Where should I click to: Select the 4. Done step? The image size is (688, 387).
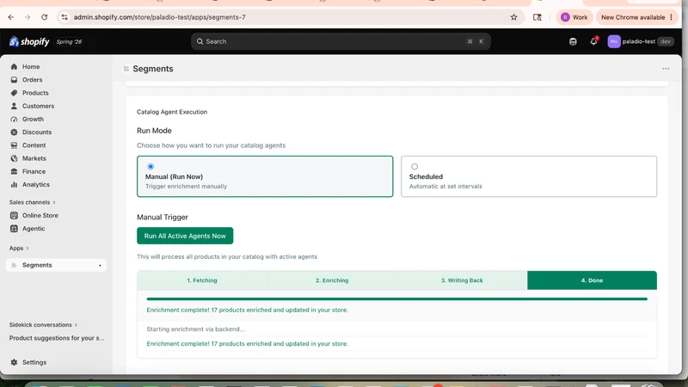click(592, 280)
